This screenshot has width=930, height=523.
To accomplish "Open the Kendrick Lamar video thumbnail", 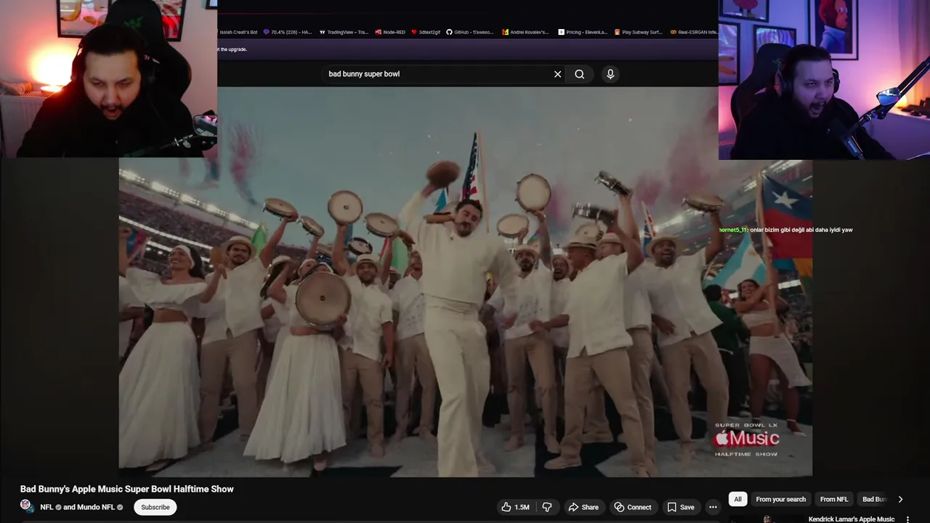I will (767, 519).
